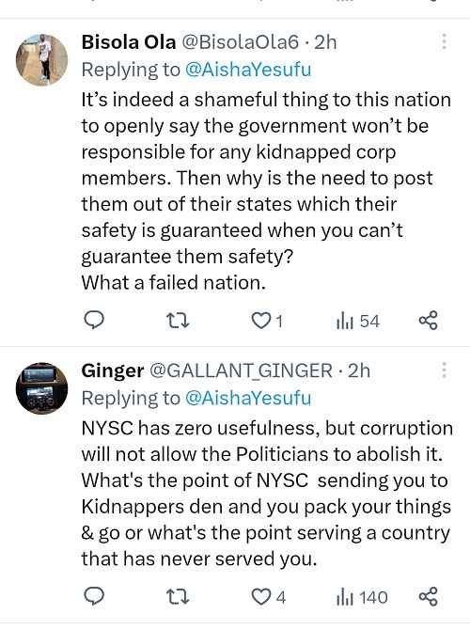
Task: Open more options menu for Ginger's tweet
Action: pos(444,370)
